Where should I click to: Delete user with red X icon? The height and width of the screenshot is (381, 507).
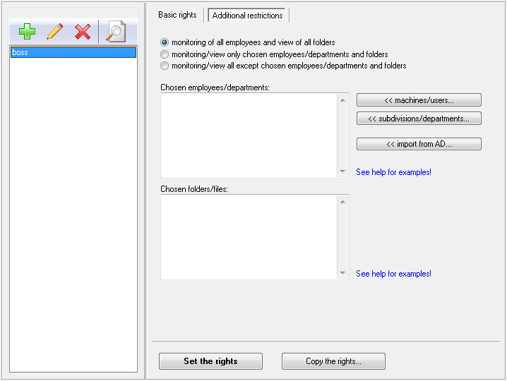coord(83,32)
